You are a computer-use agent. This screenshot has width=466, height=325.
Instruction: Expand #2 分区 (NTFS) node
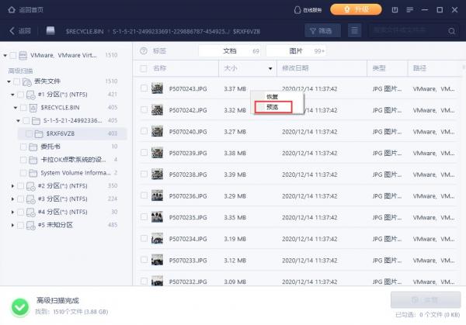click(12, 186)
